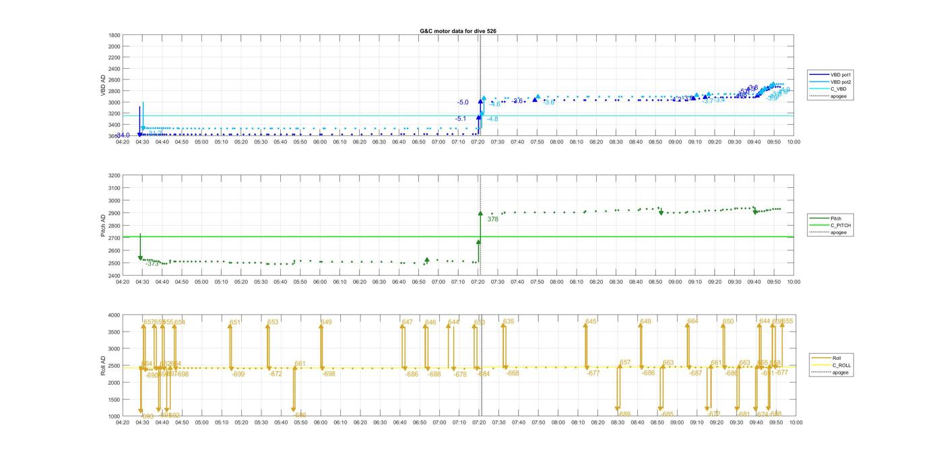Click the '-5.1' annotation in VBD plot

click(461, 119)
